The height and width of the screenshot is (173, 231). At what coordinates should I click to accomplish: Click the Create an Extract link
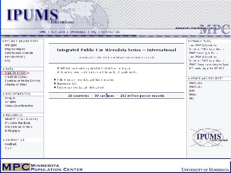pyautogui.click(x=16, y=77)
